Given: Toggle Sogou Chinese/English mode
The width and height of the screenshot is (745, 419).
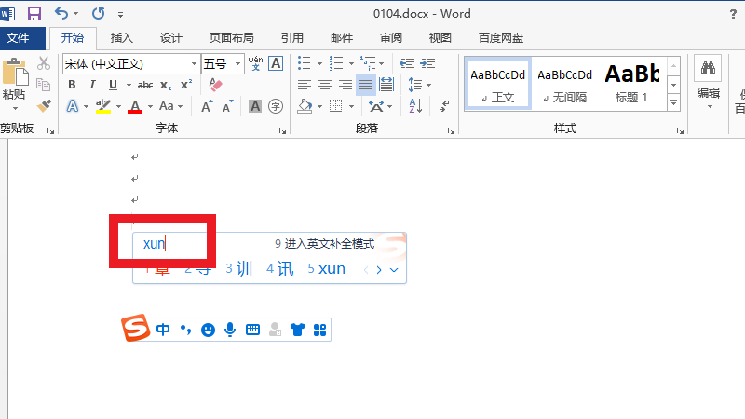Looking at the screenshot, I should [163, 330].
